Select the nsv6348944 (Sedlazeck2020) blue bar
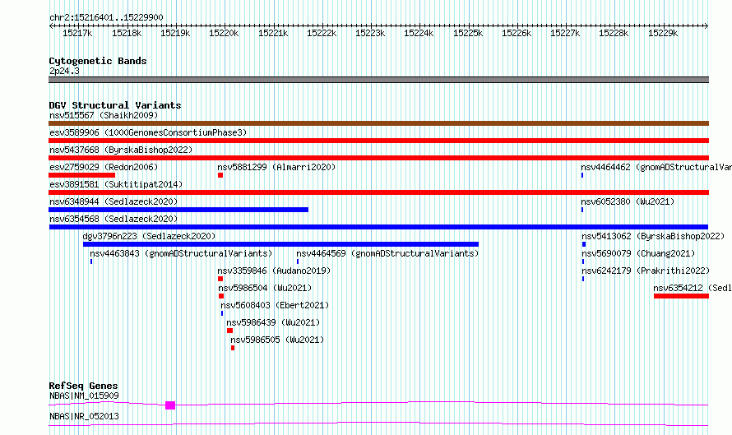The image size is (732, 435). coord(178,210)
